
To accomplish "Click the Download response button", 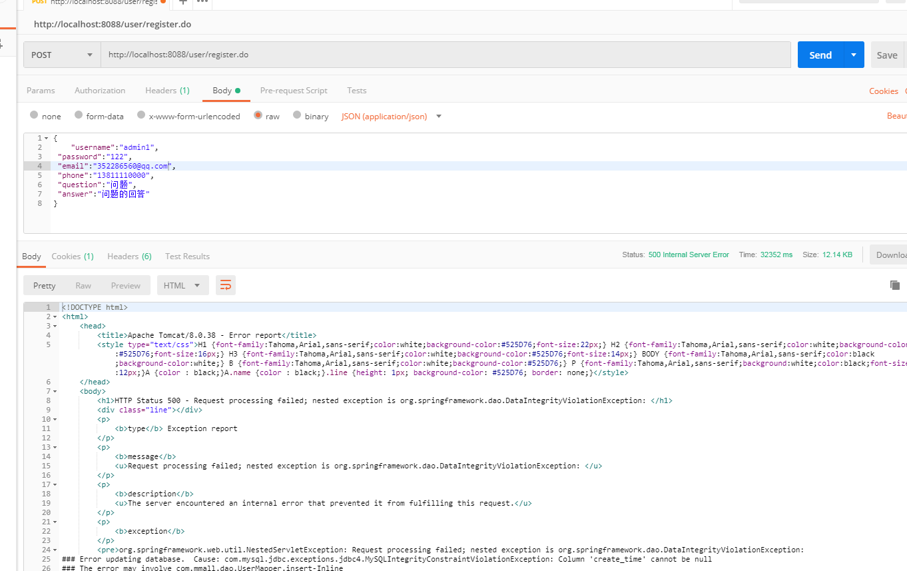I will 888,255.
